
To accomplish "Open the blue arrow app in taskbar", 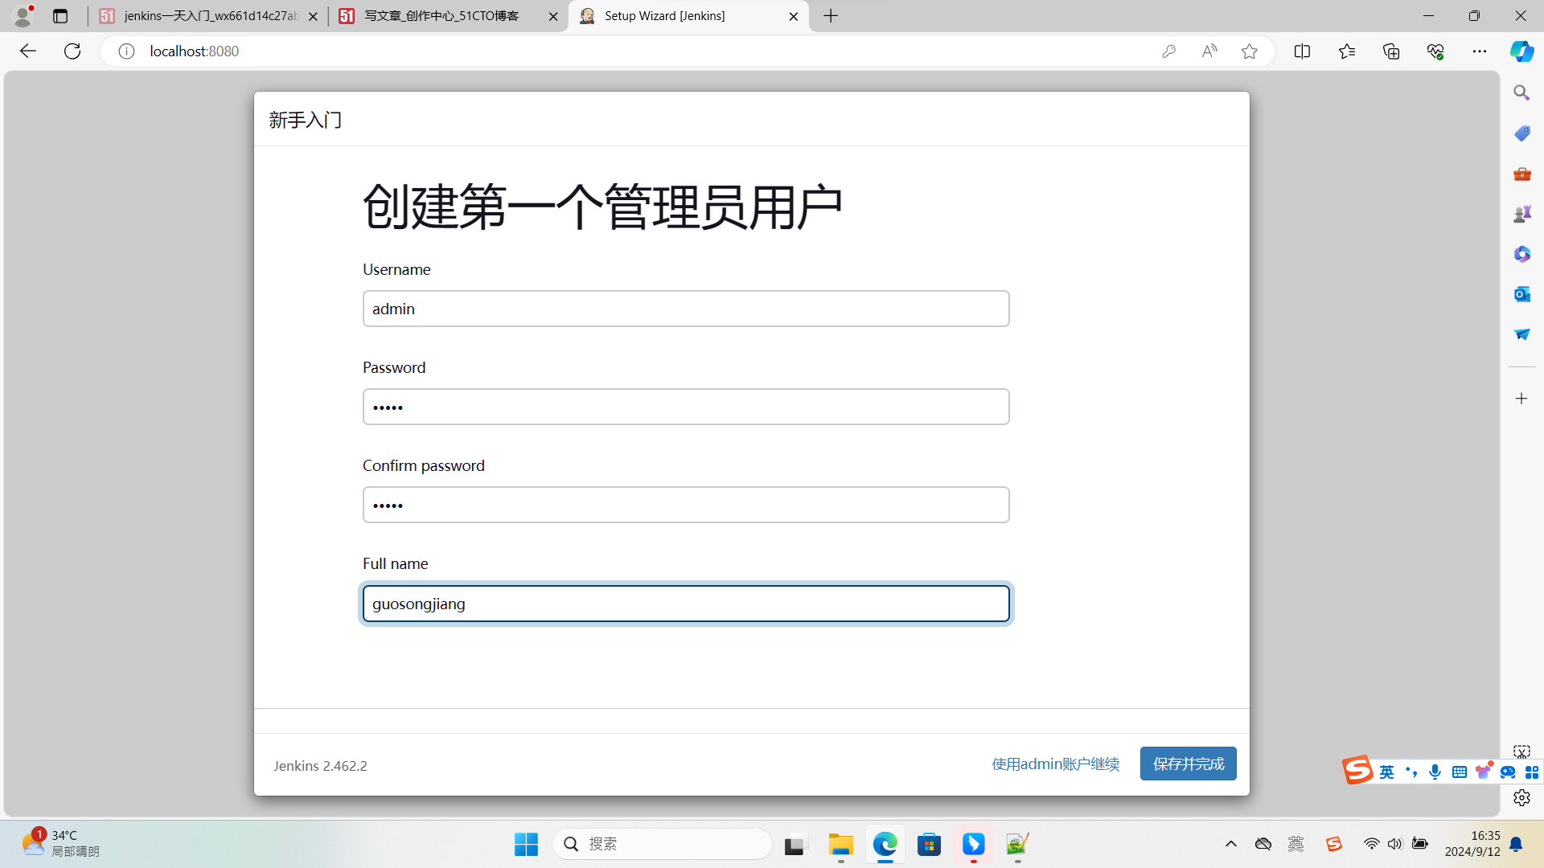I will tap(973, 844).
